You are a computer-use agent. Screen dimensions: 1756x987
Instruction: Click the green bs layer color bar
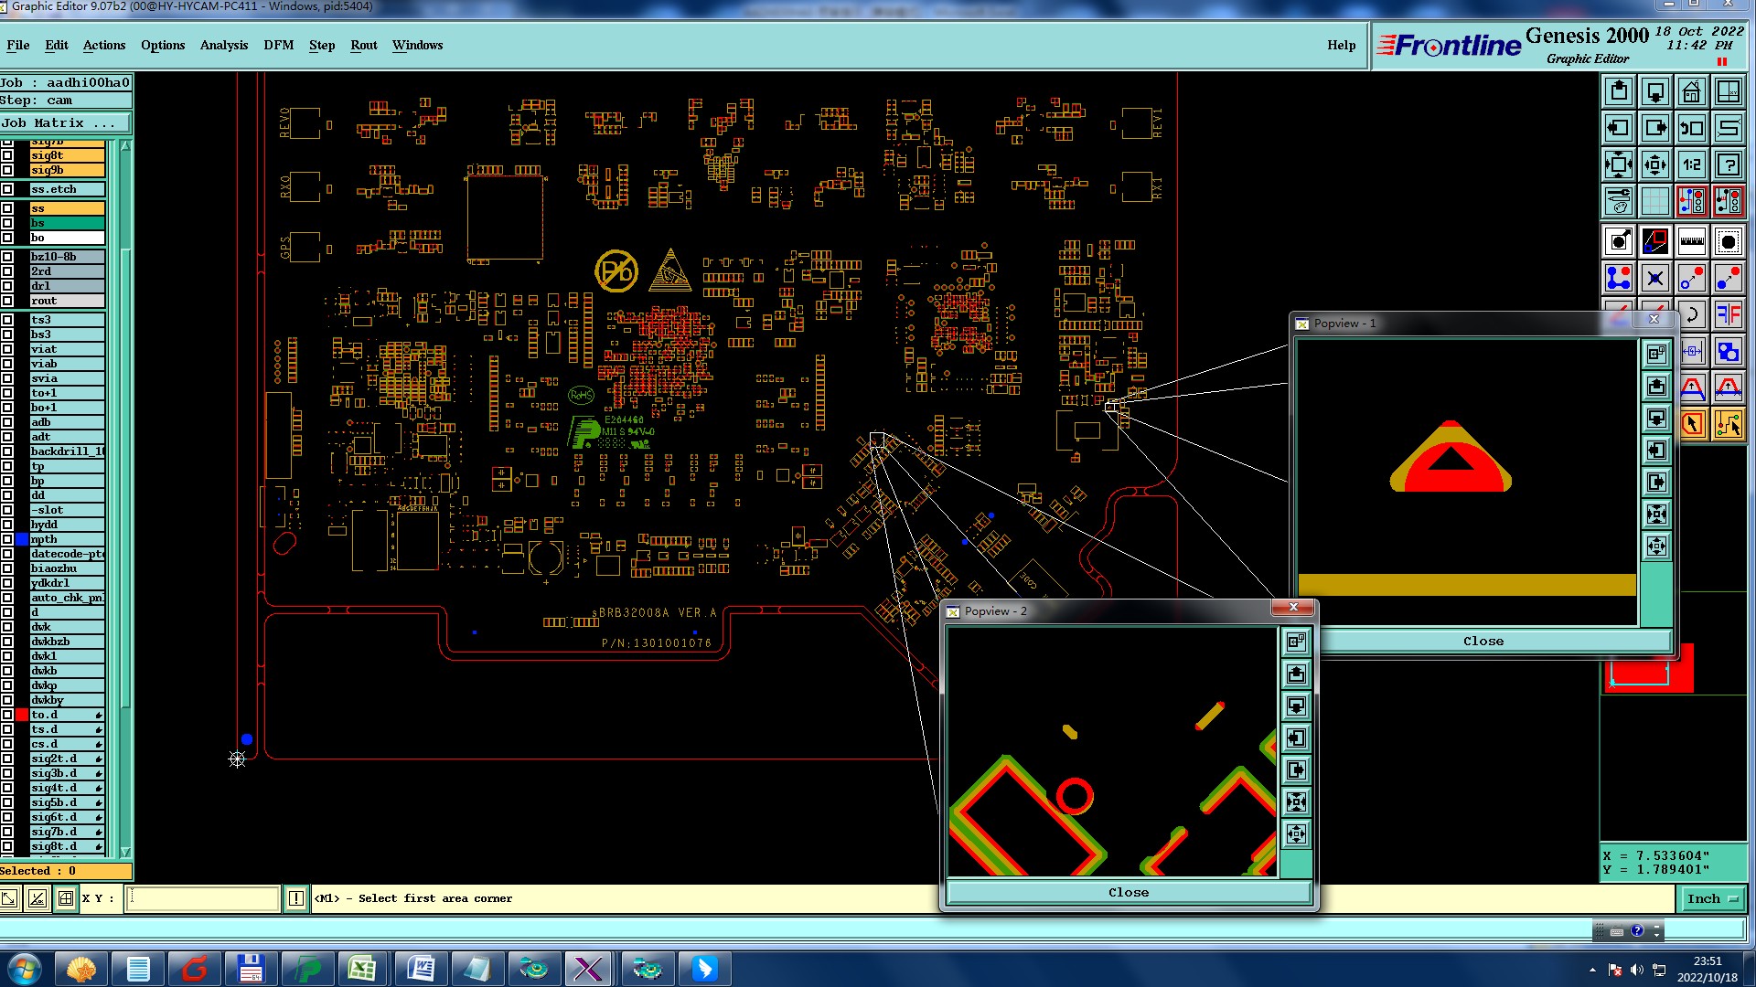(x=67, y=223)
